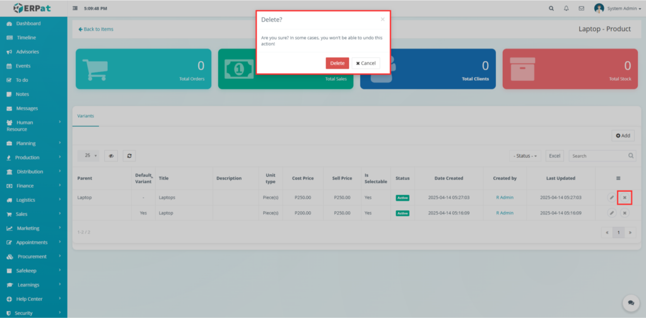Expand the Finance sidebar menu
Viewport: 646px width, 318px height.
tap(33, 185)
